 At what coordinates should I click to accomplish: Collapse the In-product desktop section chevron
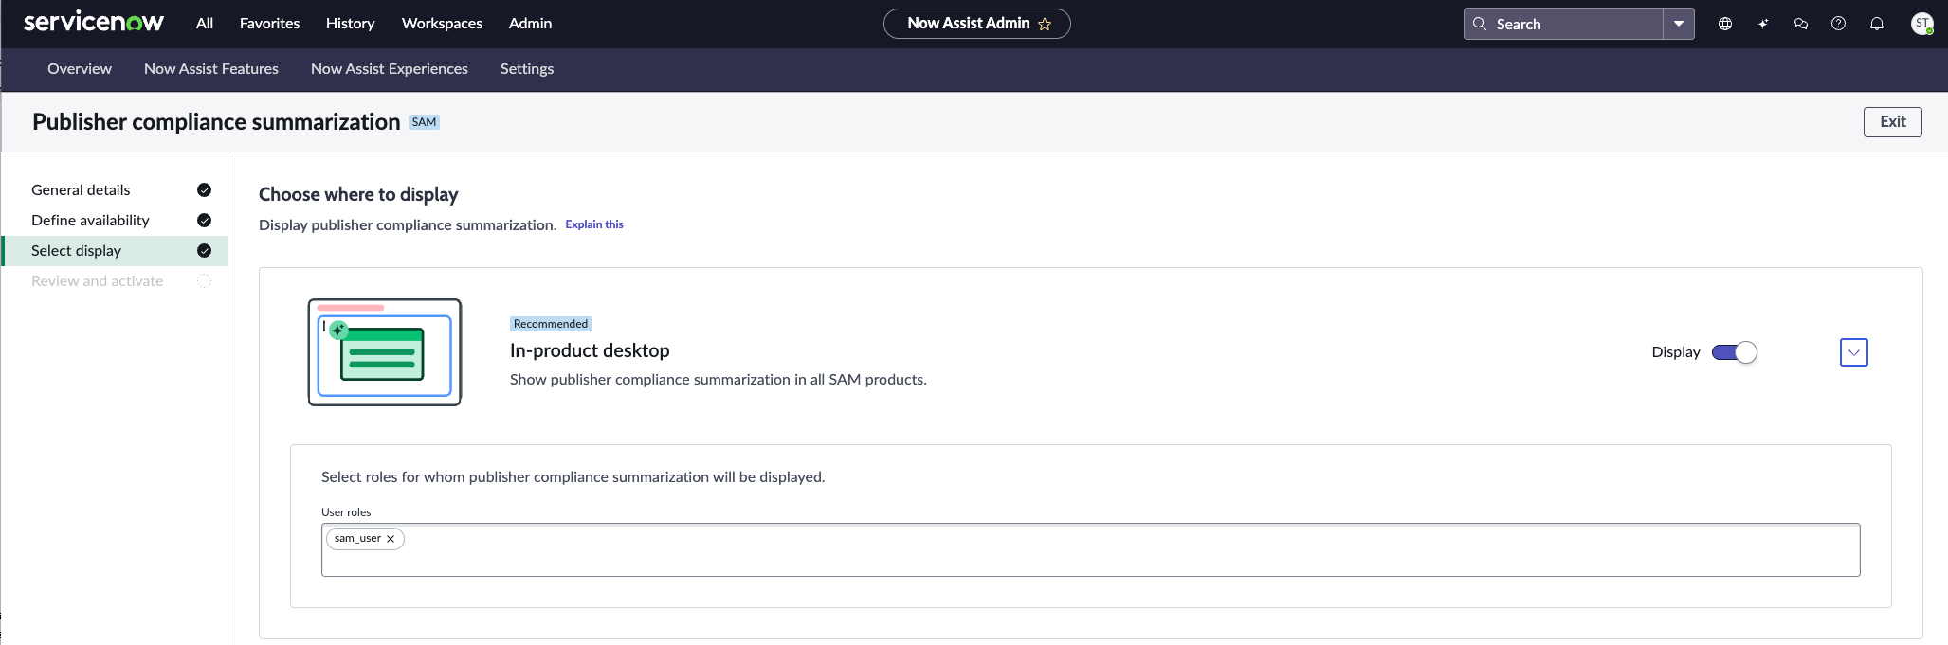click(1854, 352)
